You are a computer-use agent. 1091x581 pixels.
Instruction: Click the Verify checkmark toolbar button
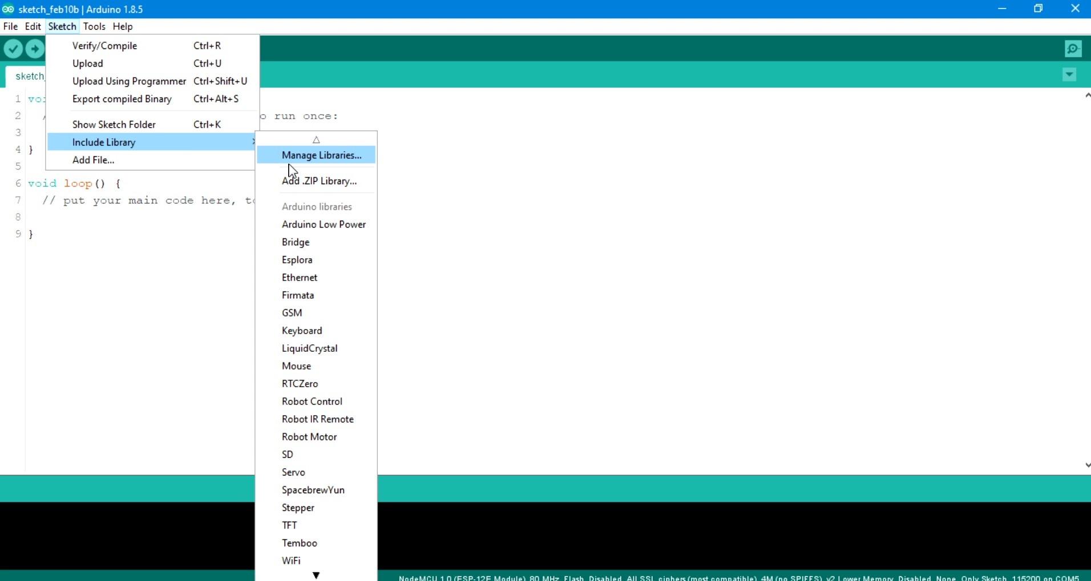[x=13, y=49]
